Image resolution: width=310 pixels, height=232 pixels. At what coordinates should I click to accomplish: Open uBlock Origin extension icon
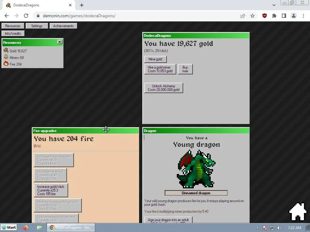coord(265,16)
